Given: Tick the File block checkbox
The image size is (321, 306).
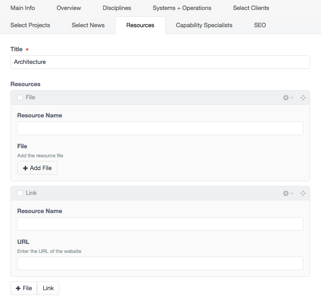Looking at the screenshot, I should coord(20,97).
